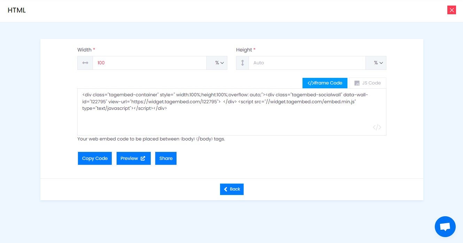The width and height of the screenshot is (463, 243).
Task: Click the code brackets icon in the code box
Action: [x=377, y=127]
